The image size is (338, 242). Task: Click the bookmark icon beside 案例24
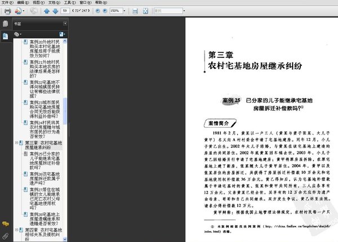click(x=25, y=123)
